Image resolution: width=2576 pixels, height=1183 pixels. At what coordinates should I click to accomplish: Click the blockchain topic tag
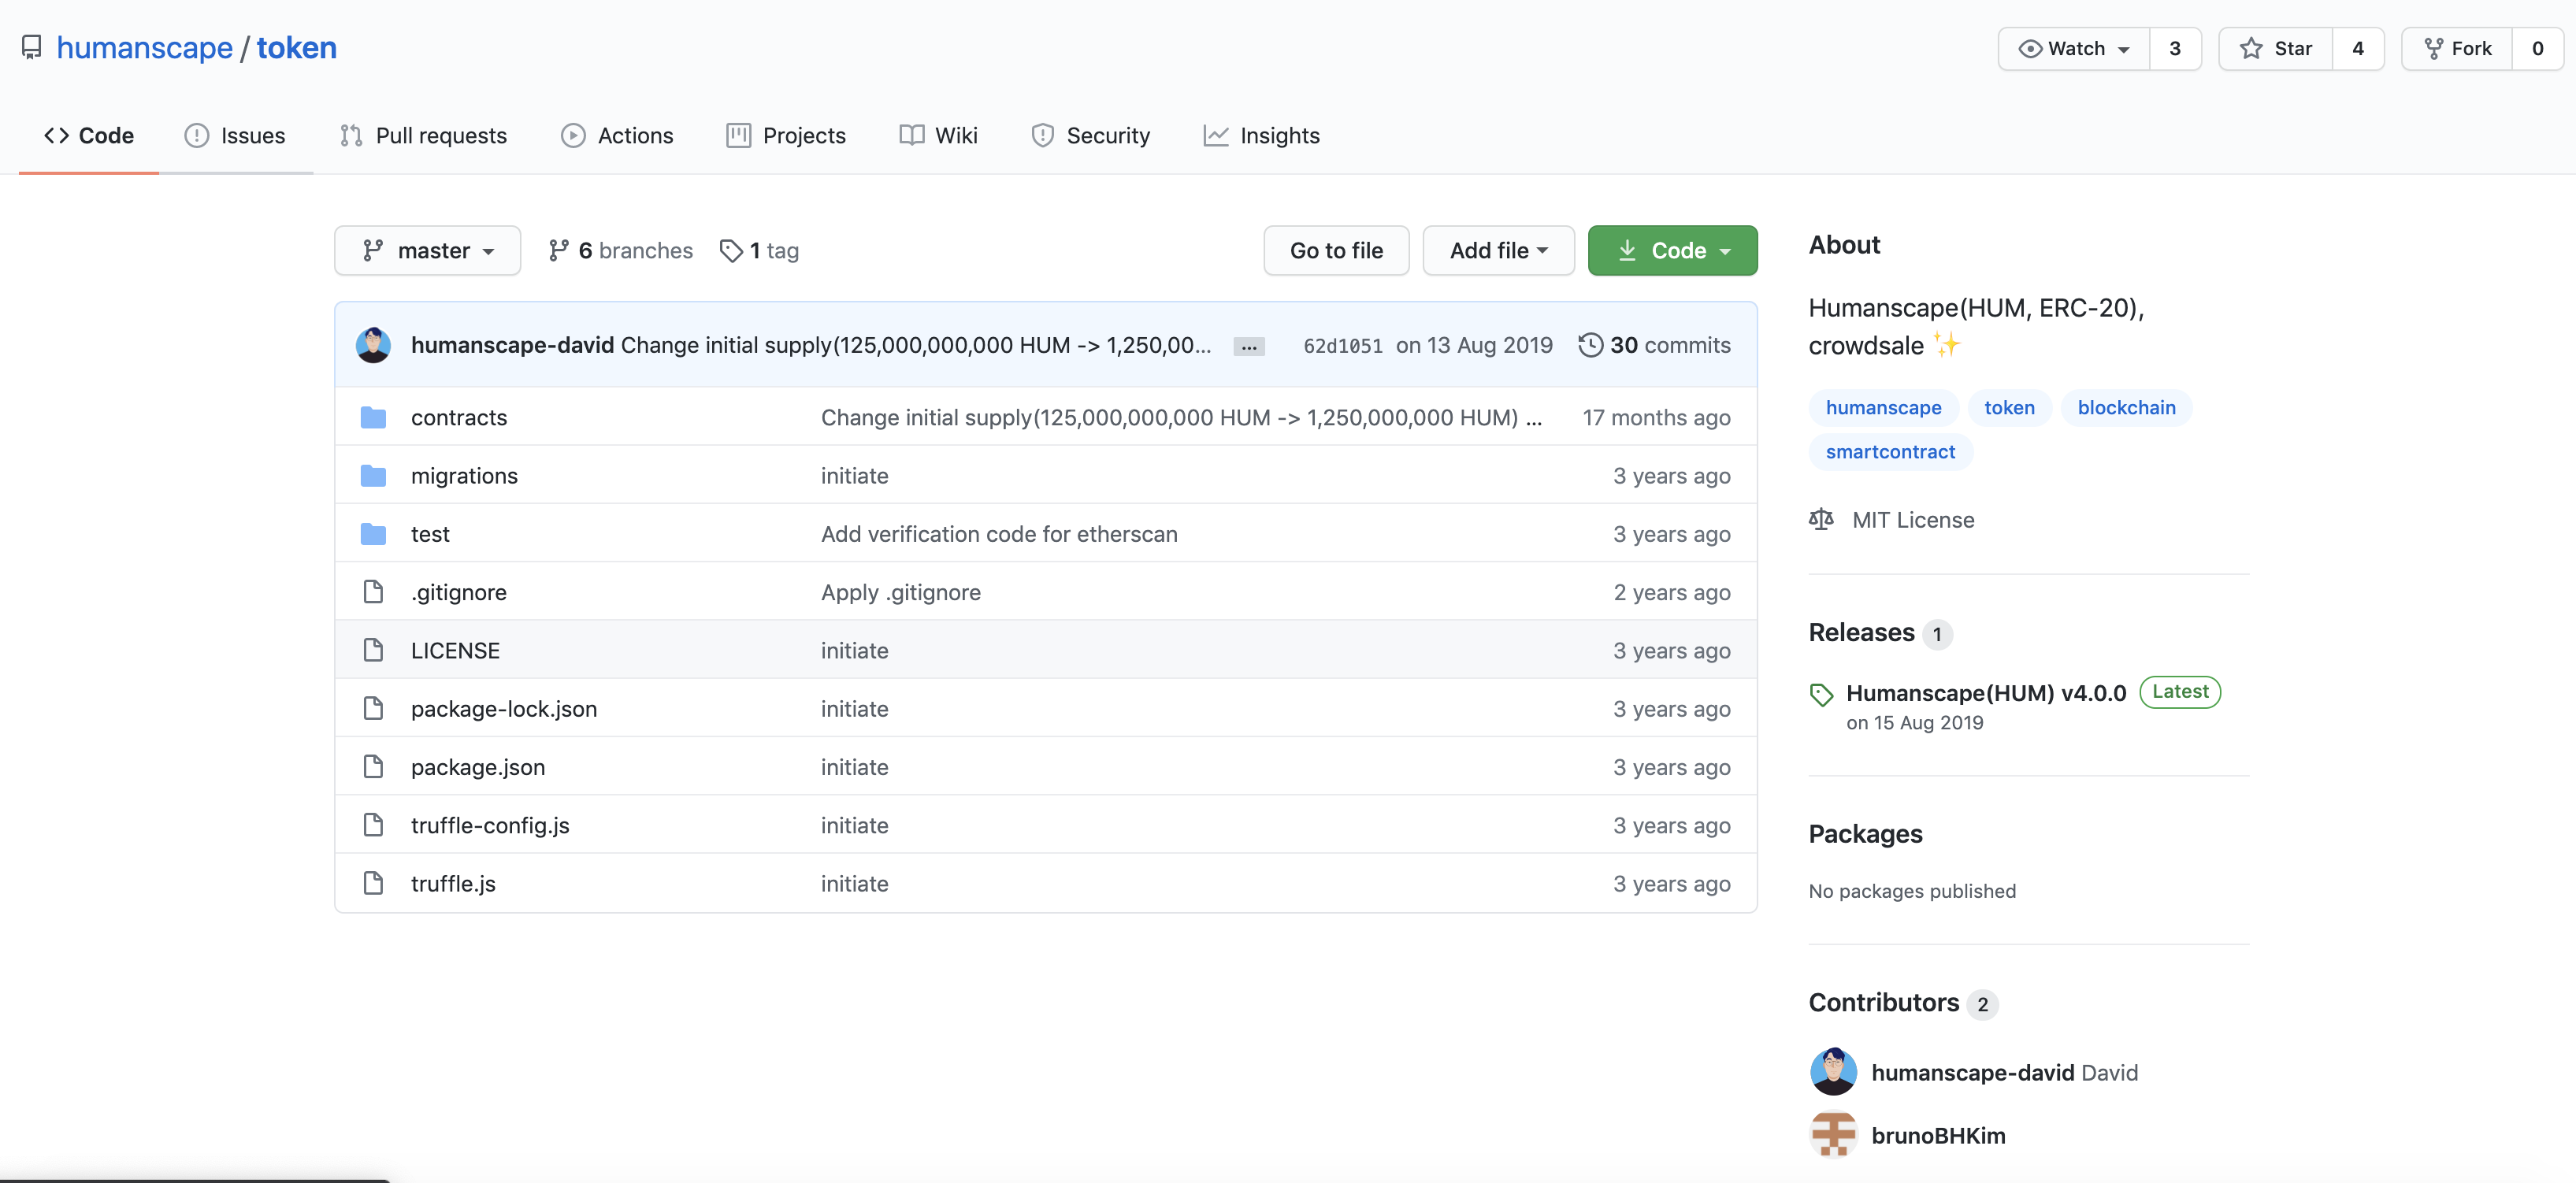2126,407
